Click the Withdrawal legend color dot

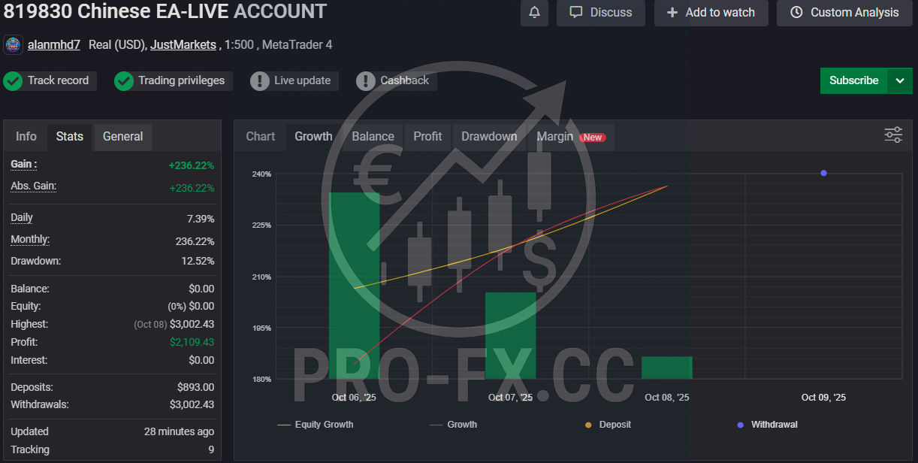[741, 425]
